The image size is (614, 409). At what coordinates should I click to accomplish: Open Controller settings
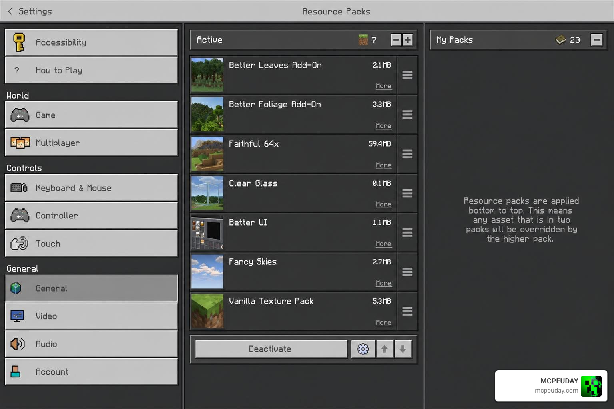coord(91,216)
